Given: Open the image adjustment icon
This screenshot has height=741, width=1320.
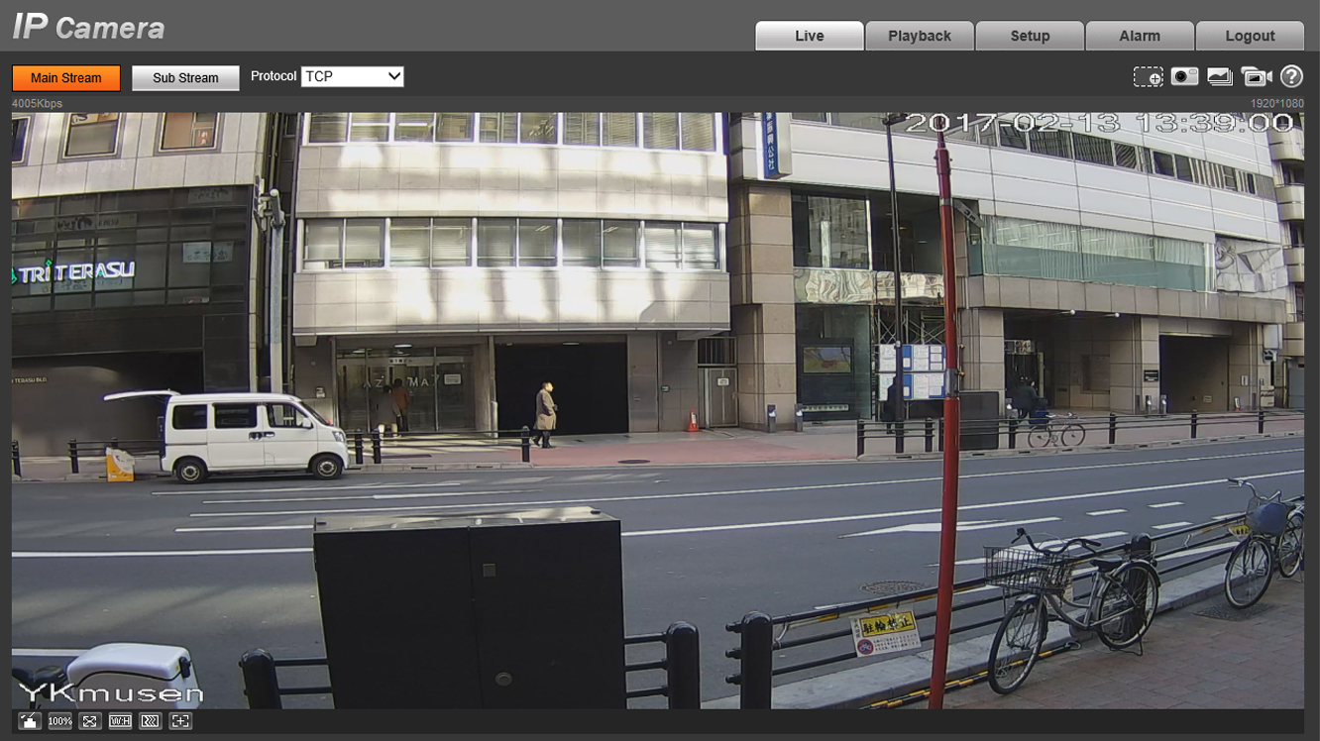Looking at the screenshot, I should [x=30, y=721].
